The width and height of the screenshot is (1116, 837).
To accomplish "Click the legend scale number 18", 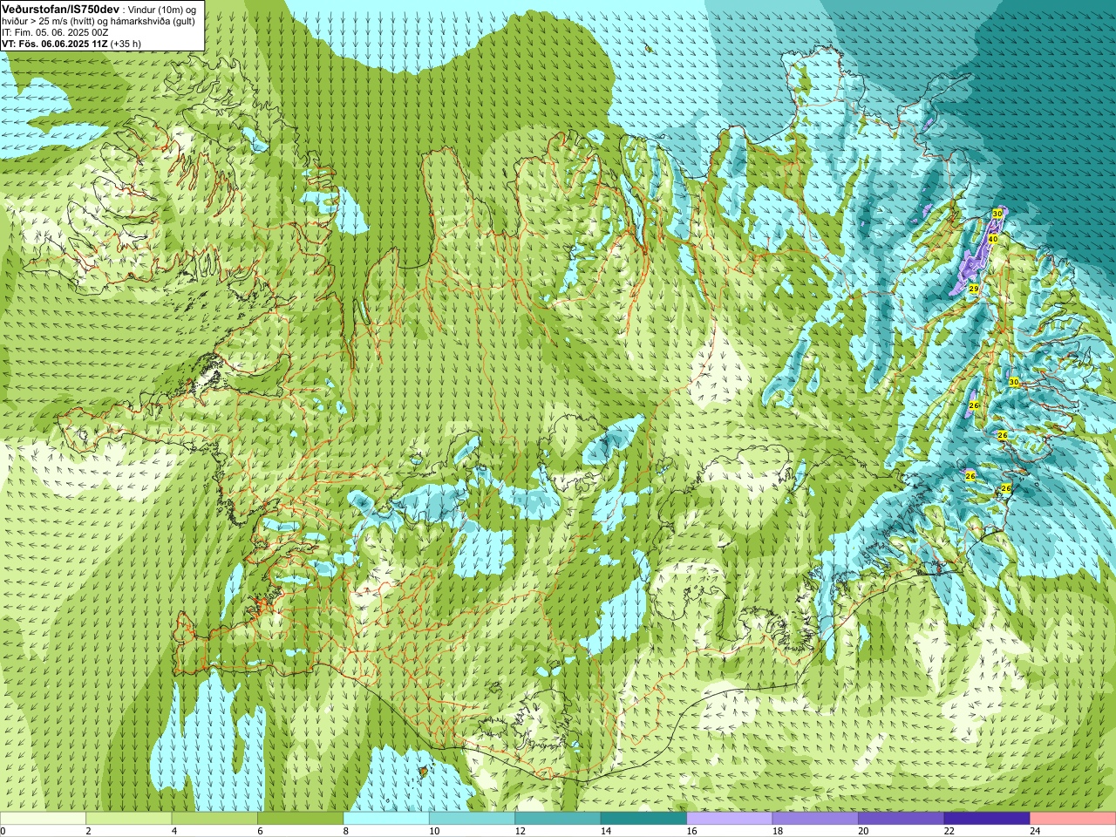I will (778, 832).
